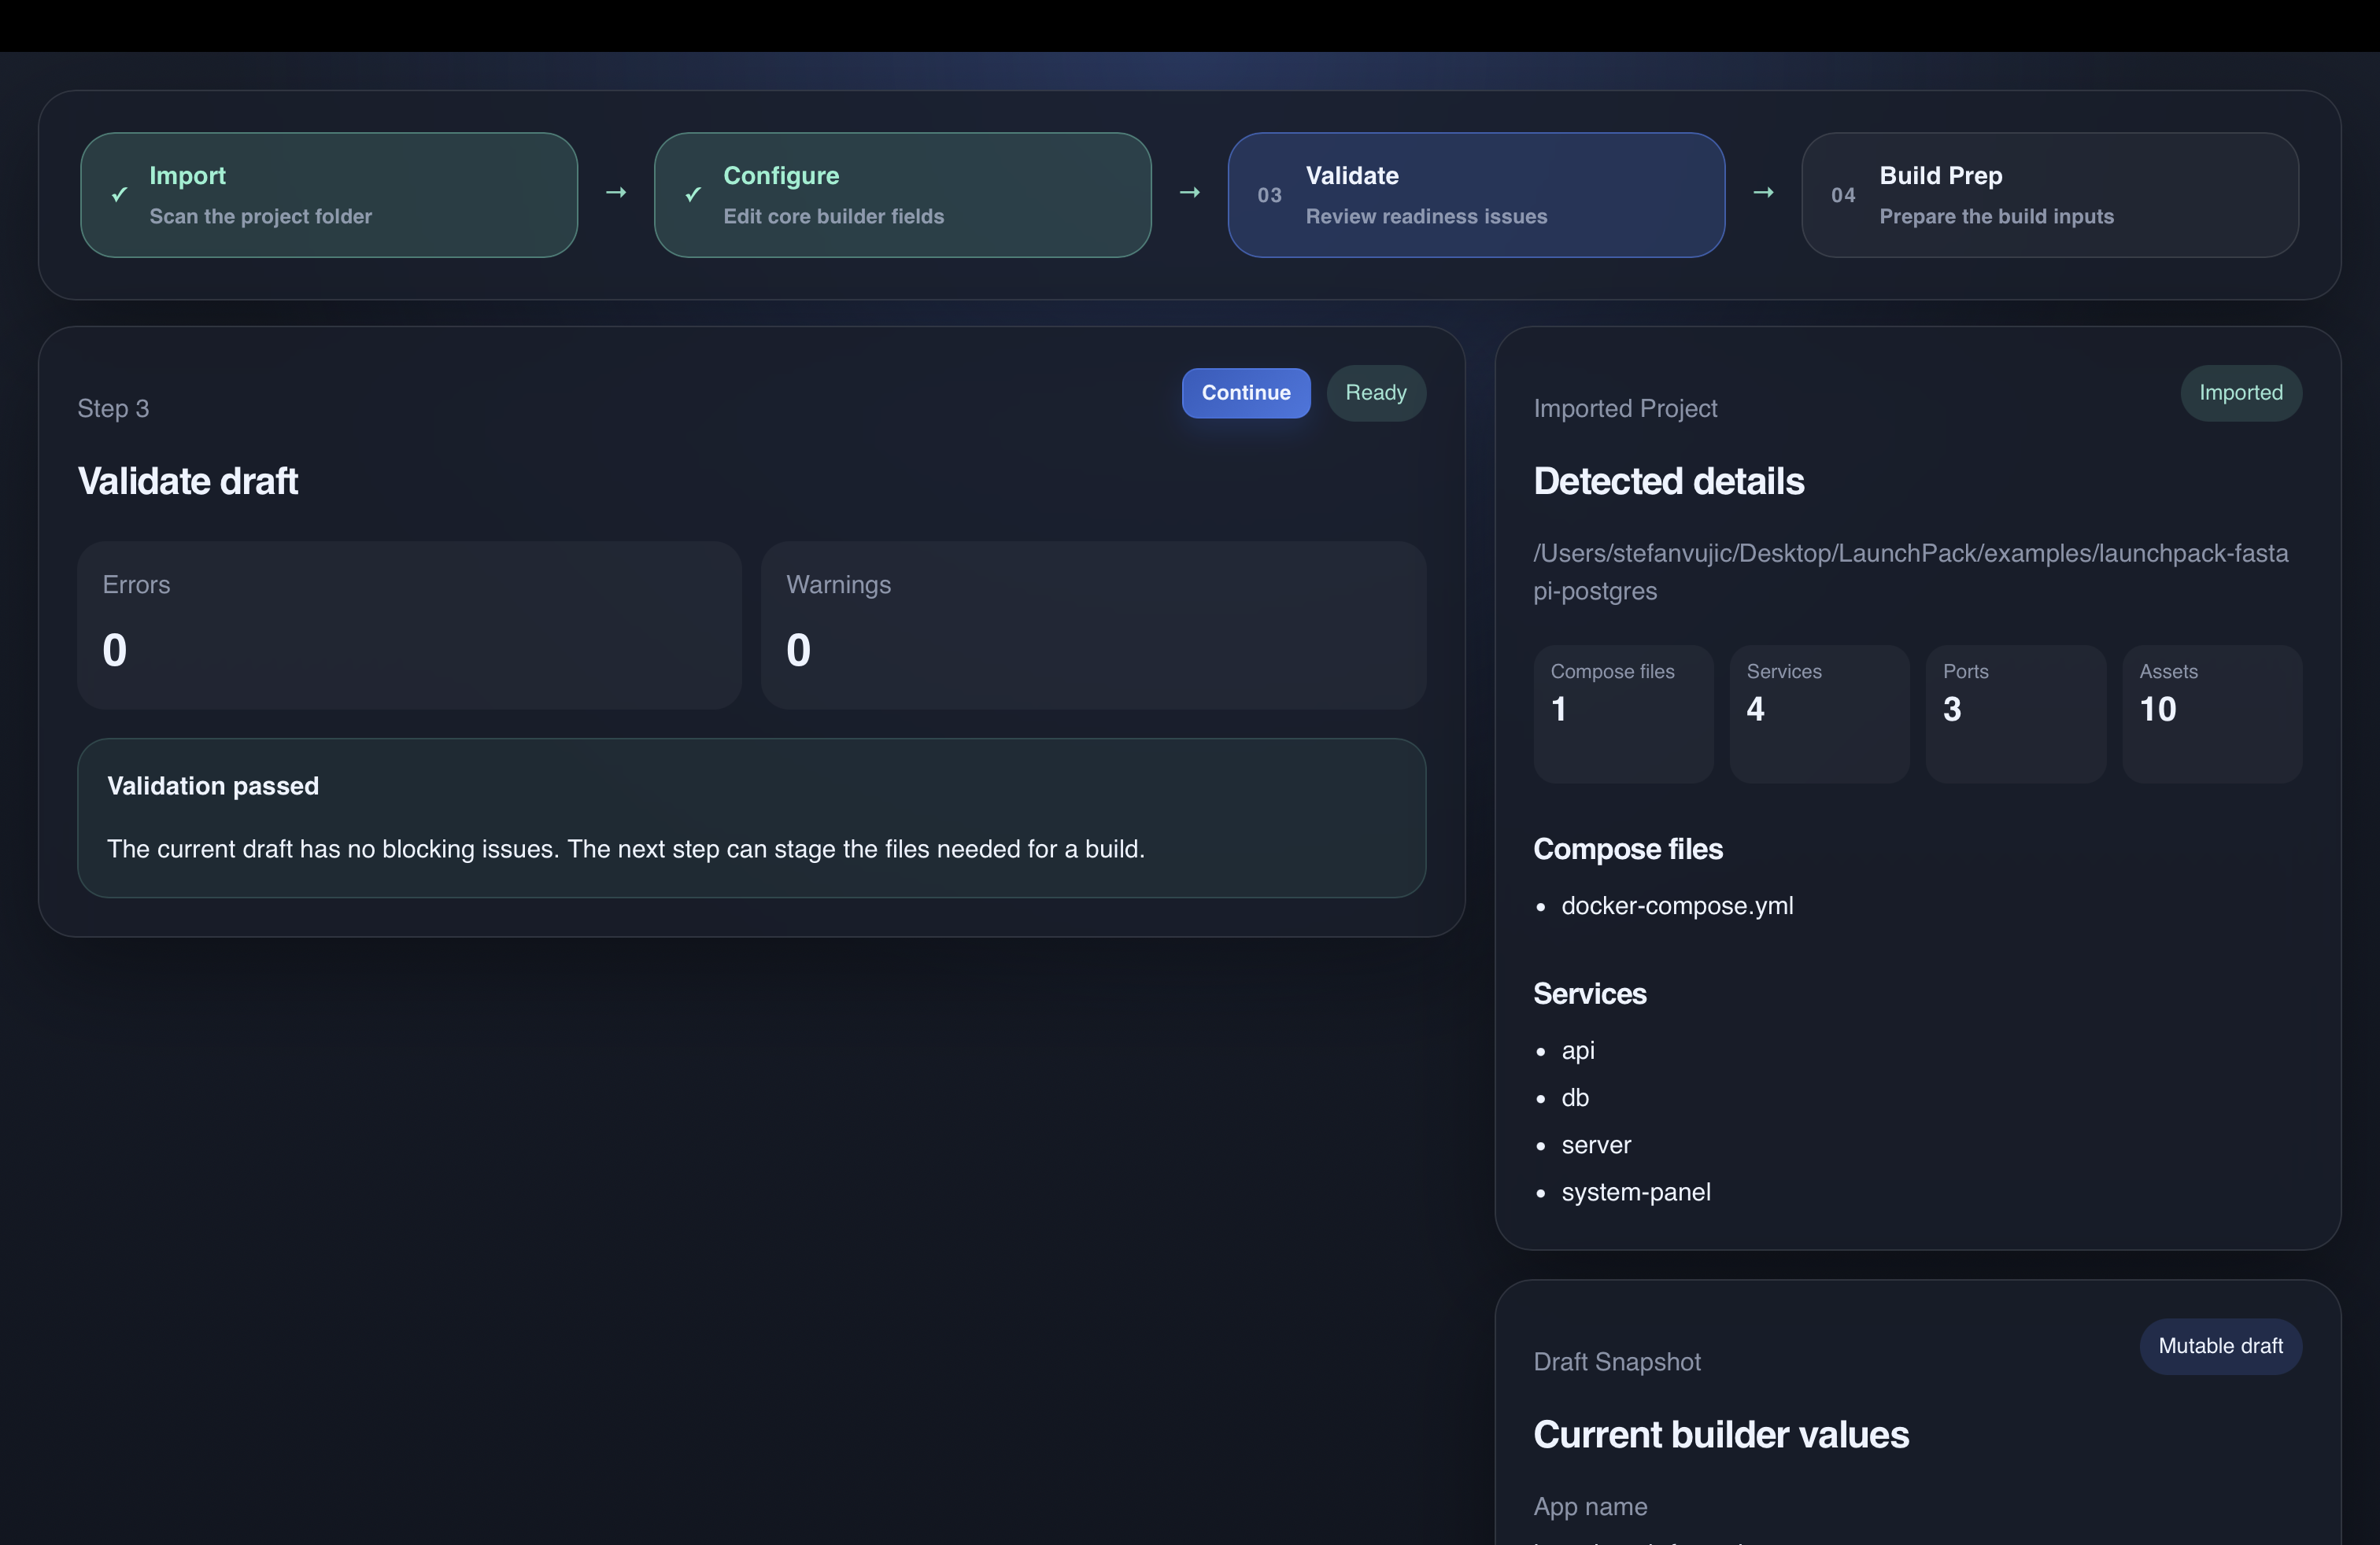Click the Imported badge

pyautogui.click(x=2240, y=393)
